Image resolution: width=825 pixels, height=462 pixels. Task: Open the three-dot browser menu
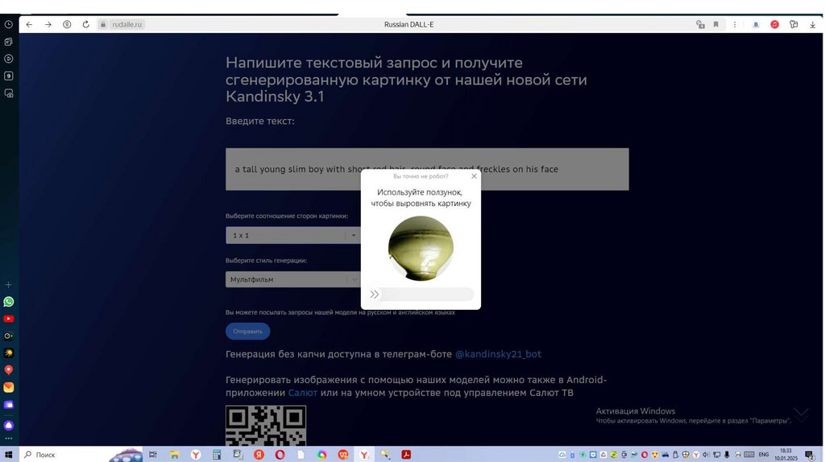pyautogui.click(x=735, y=24)
